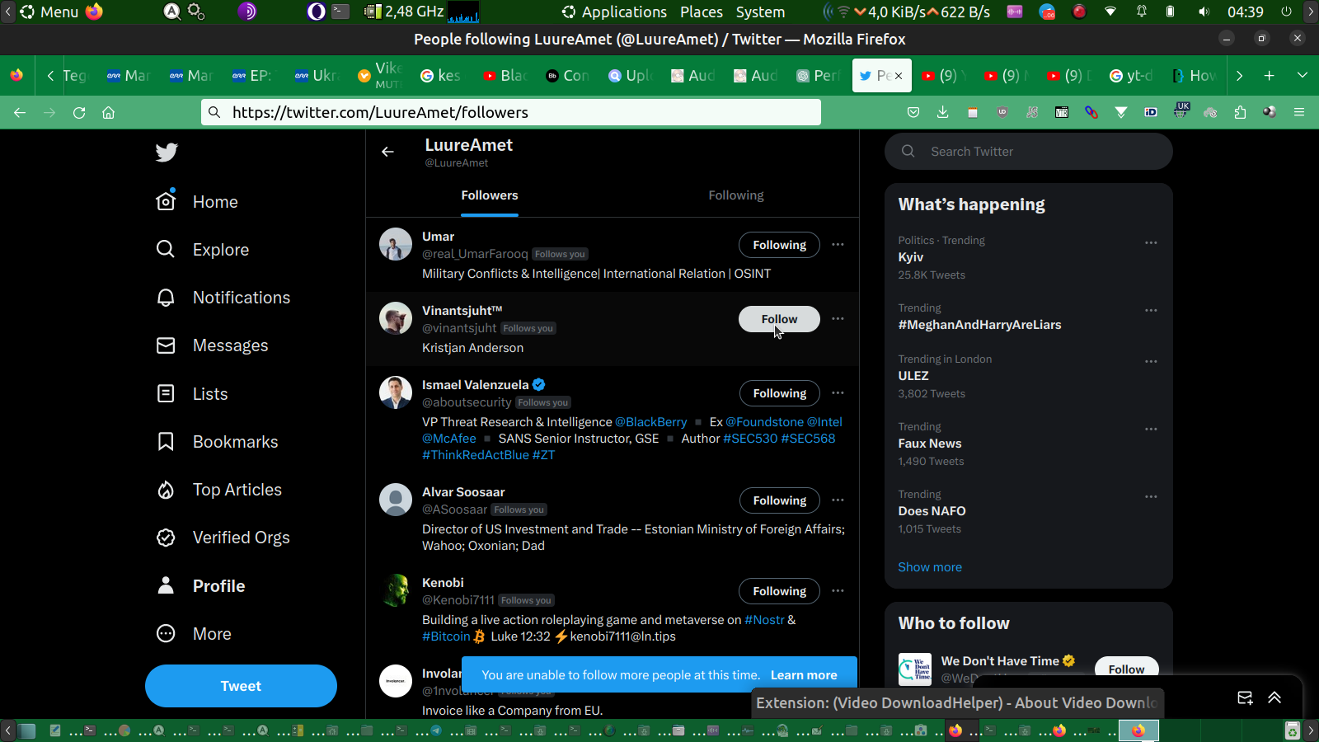This screenshot has width=1319, height=742.
Task: Switch to the 'yt-d' Google tab
Action: tap(1130, 76)
